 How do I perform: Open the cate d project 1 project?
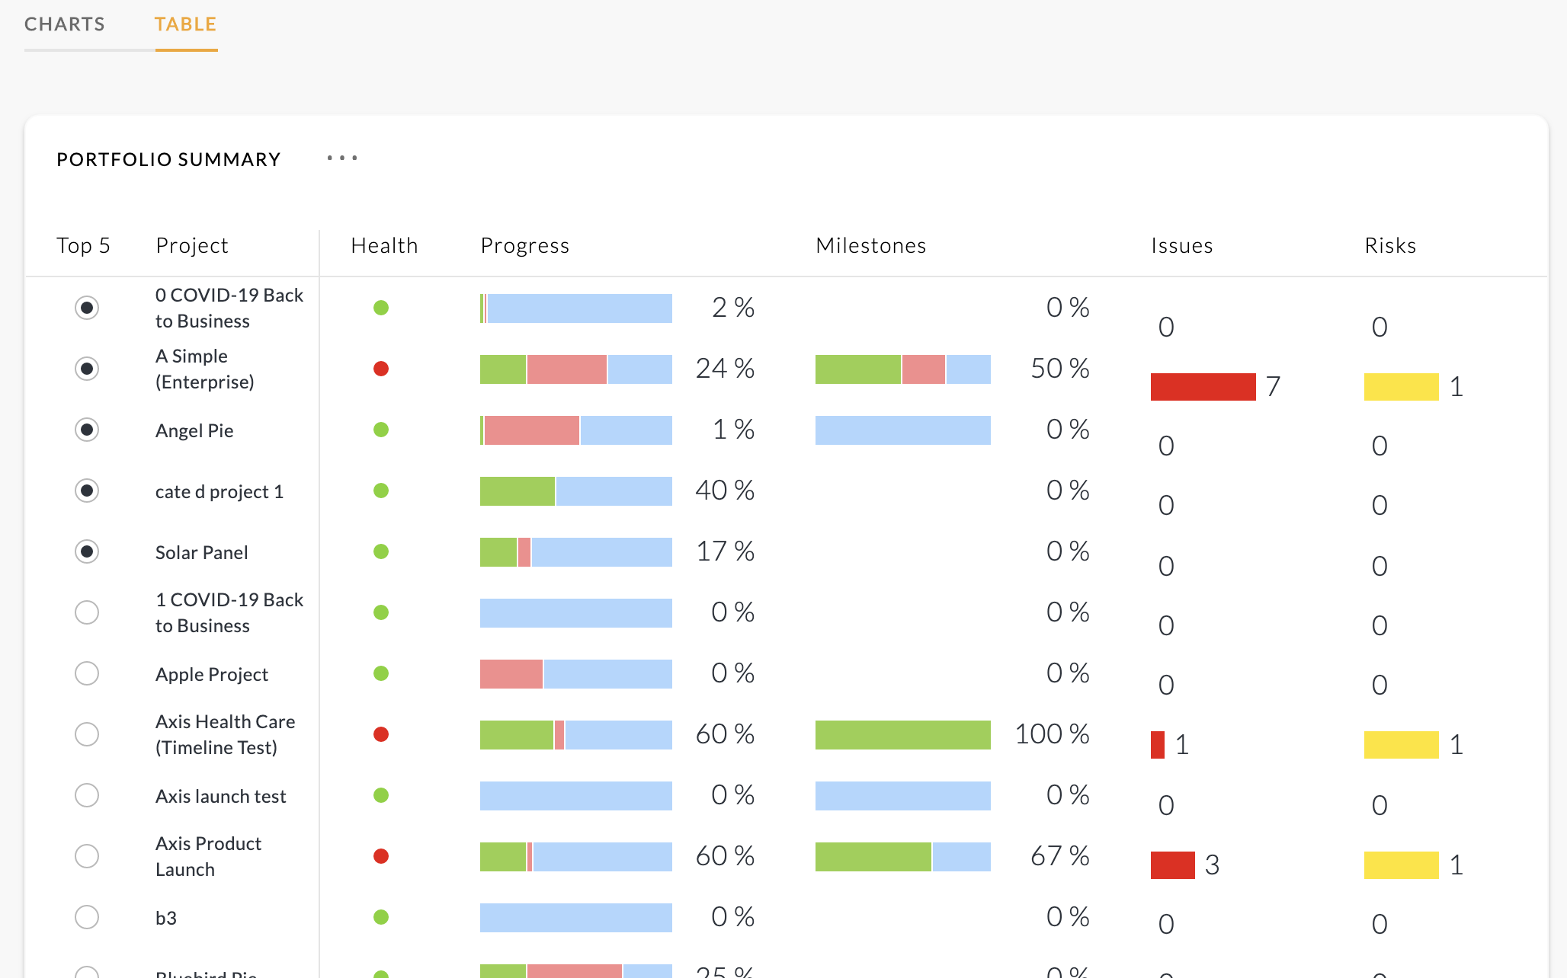(220, 492)
